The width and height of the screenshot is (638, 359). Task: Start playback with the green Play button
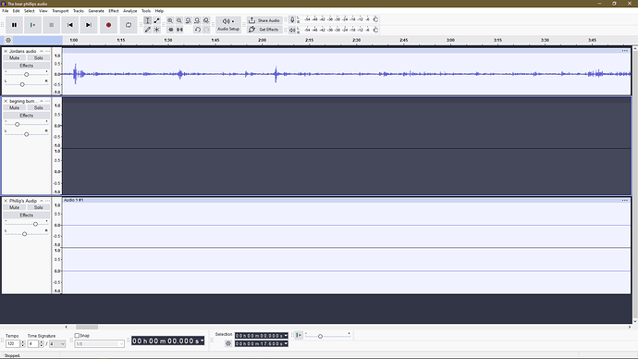[x=32, y=25]
